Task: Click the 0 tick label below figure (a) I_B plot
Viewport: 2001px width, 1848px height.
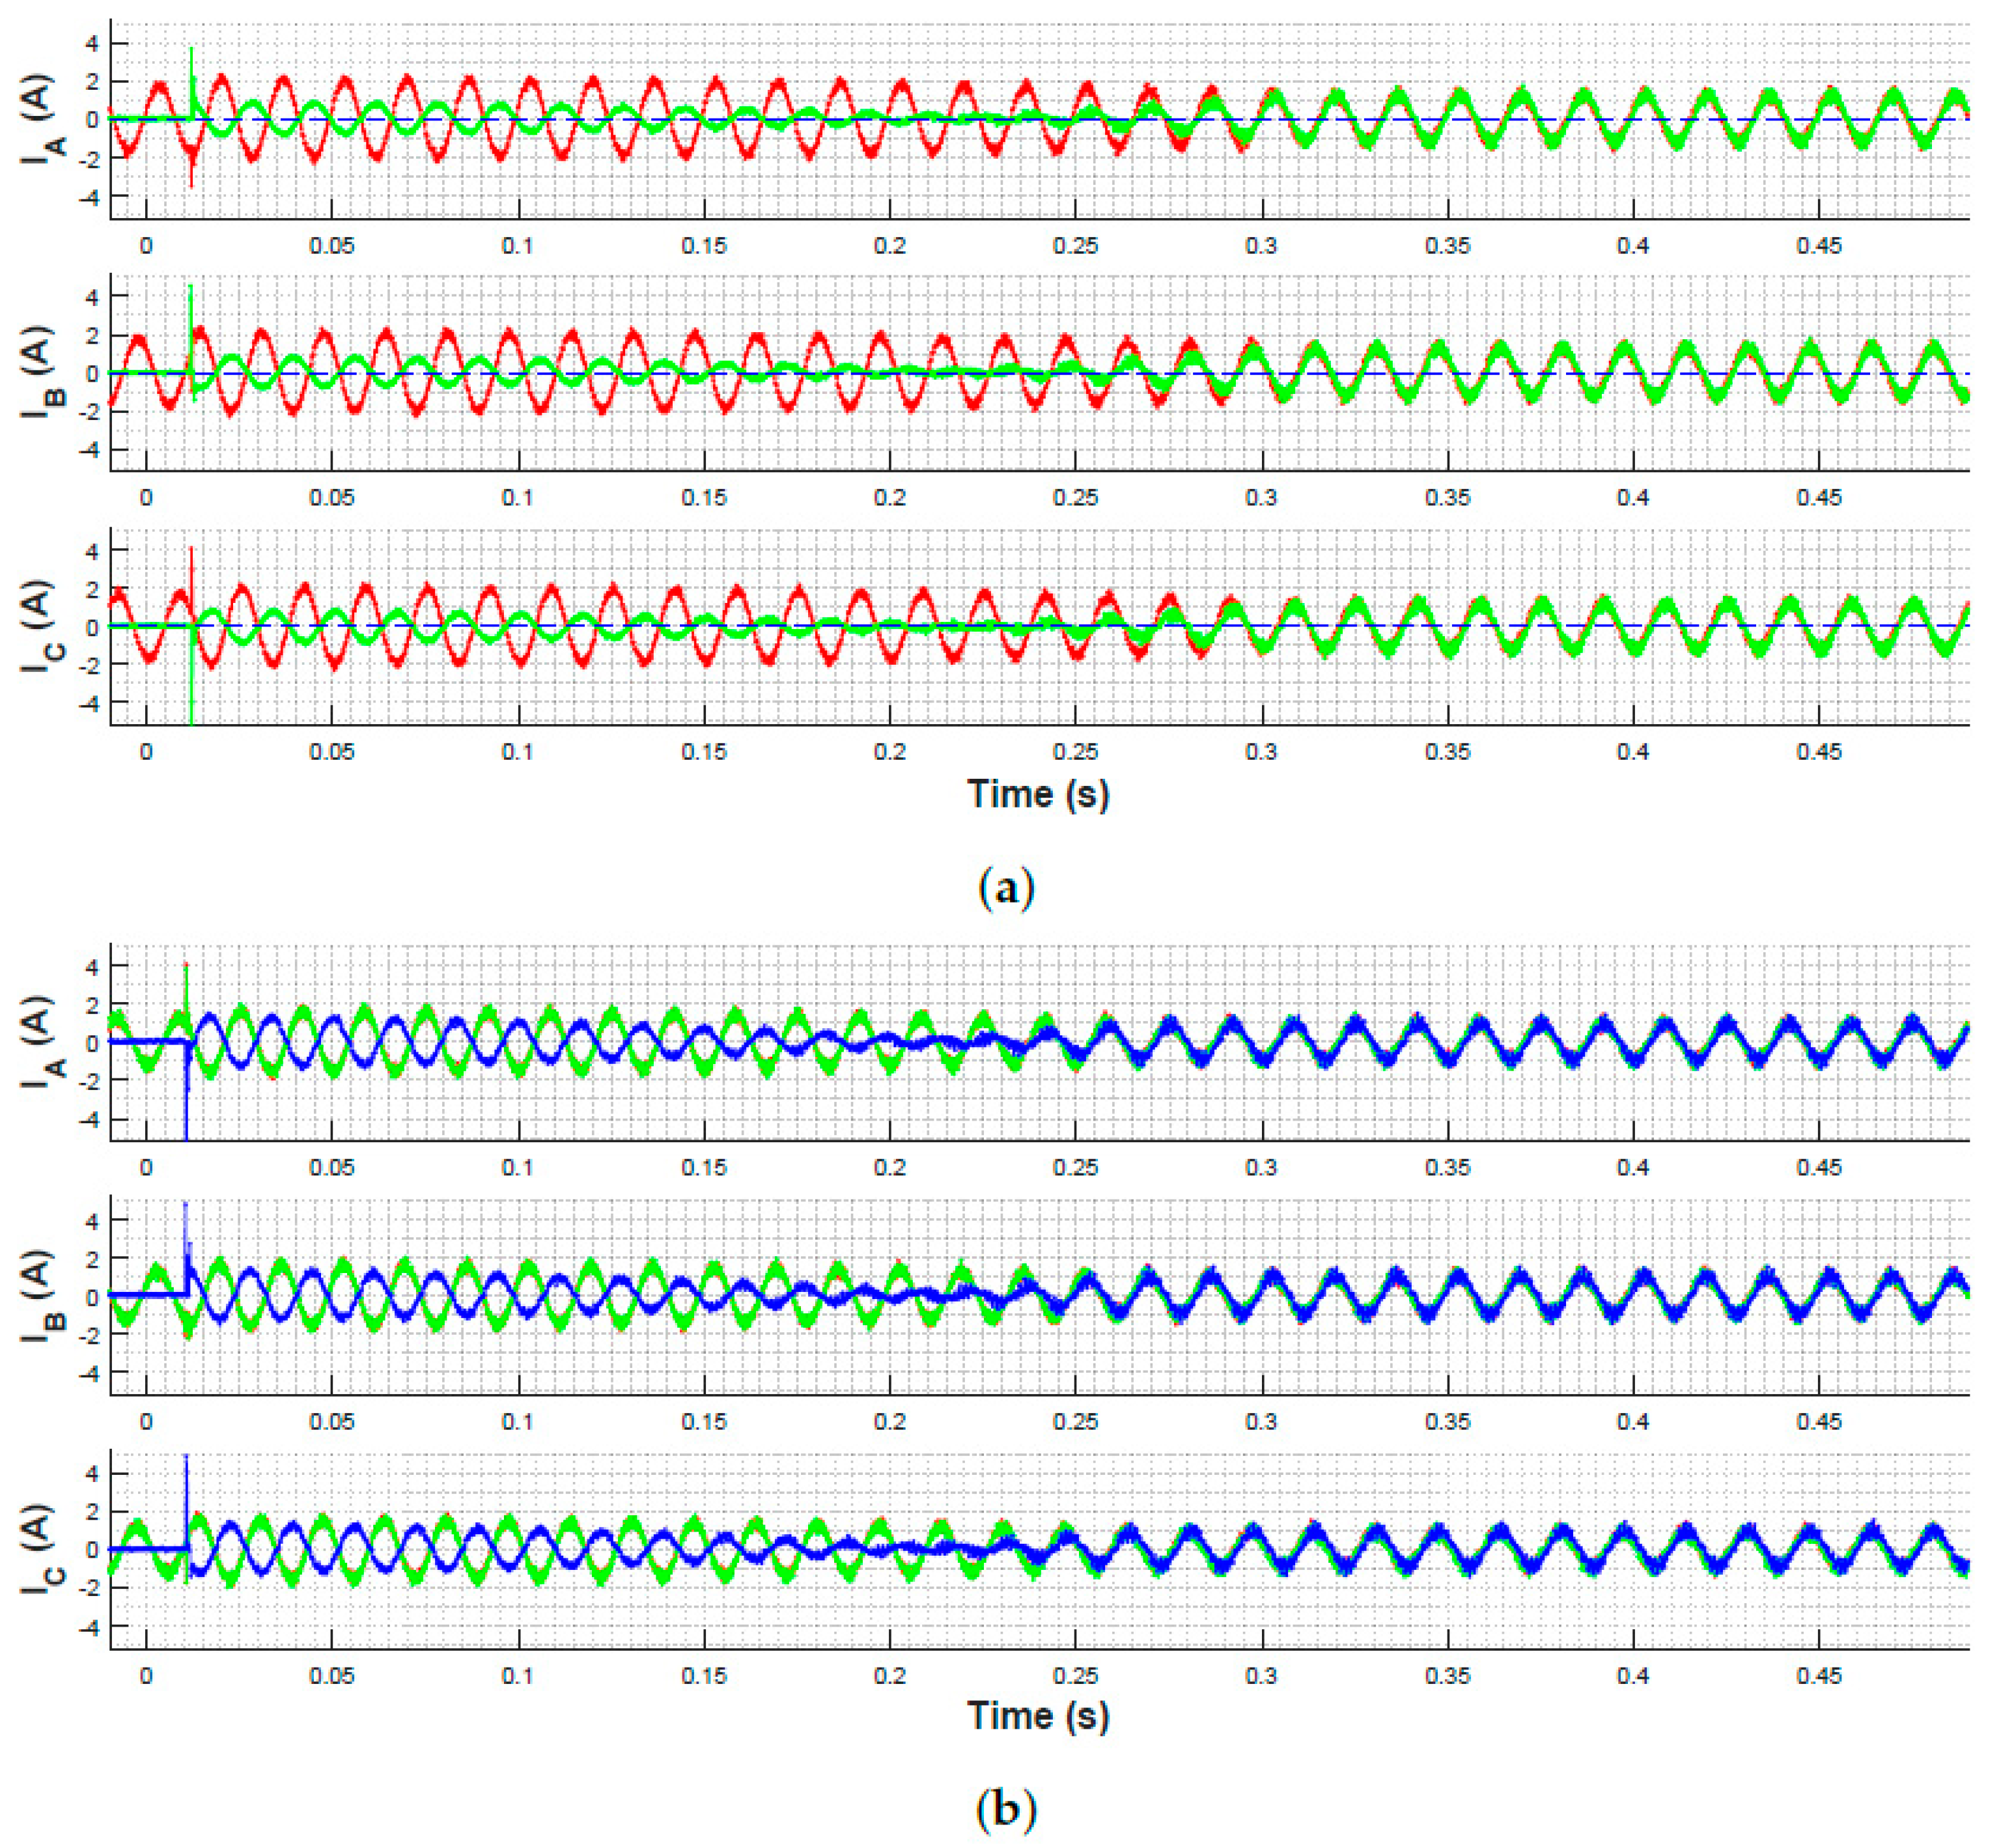Action: tap(146, 498)
